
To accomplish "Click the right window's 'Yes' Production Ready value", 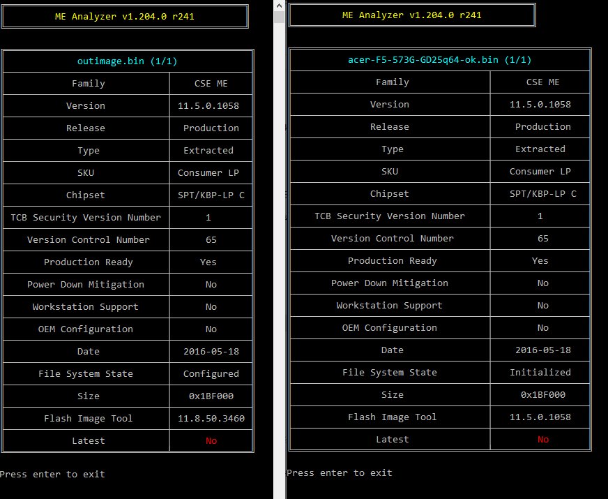I will pos(540,261).
